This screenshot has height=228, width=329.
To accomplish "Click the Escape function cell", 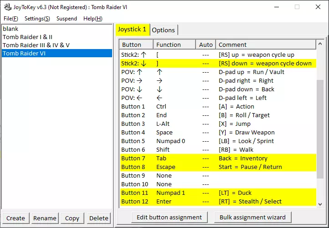I will [x=166, y=167].
